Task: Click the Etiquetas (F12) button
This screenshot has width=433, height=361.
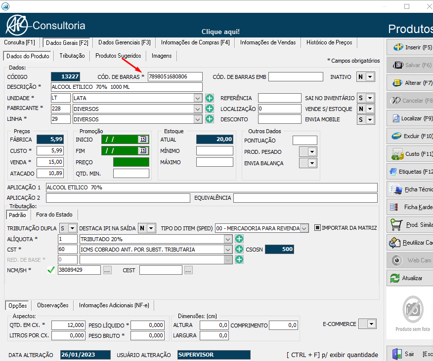Action: 410,172
